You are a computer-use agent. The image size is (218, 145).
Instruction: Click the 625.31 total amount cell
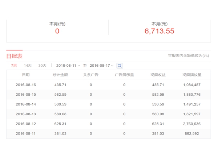(60, 124)
